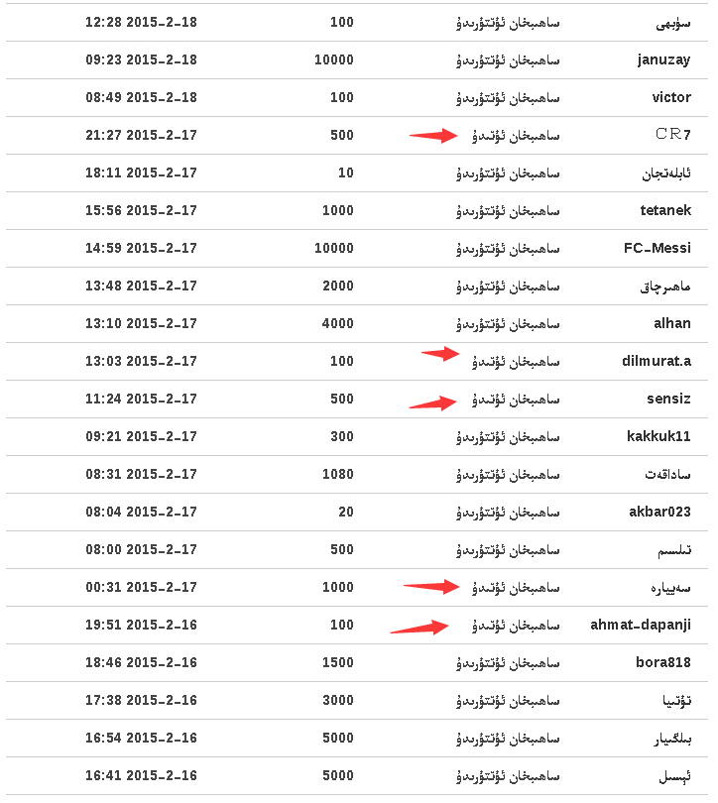Click the red arrow in the CR7 row
Screen dimensions: 718x803
433,136
